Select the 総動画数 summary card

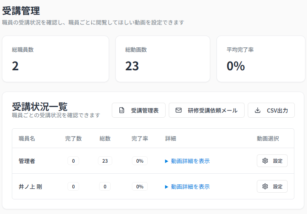162,59
